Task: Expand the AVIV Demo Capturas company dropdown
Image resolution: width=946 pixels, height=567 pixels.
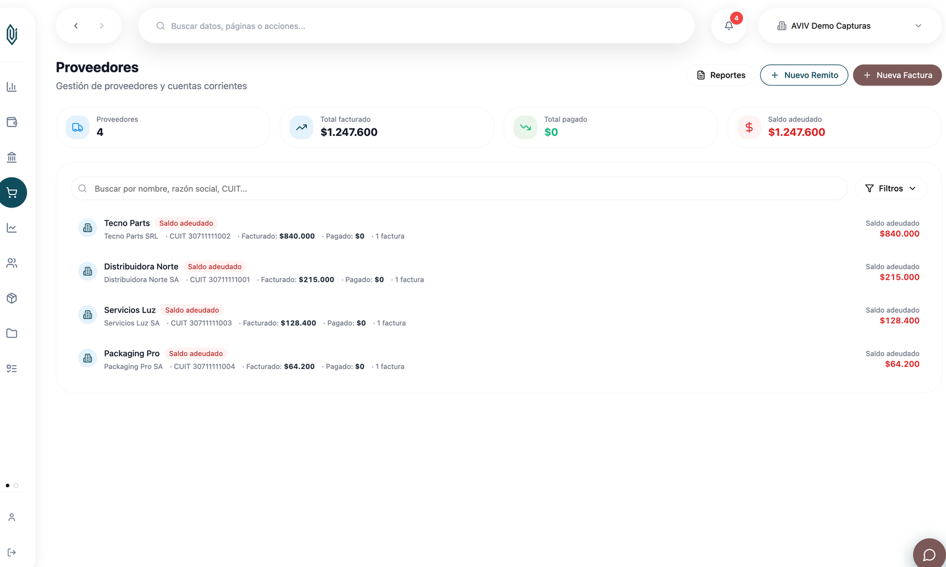Action: 849,26
